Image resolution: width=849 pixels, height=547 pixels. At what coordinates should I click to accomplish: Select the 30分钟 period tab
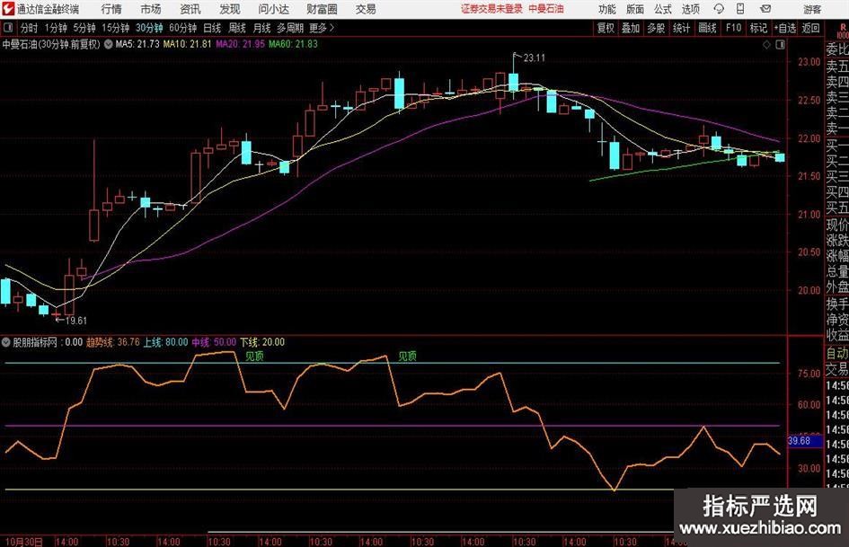click(149, 28)
